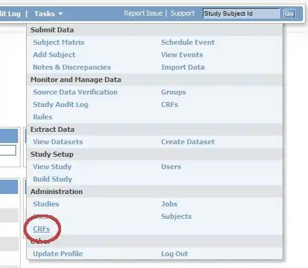Image resolution: width=308 pixels, height=268 pixels.
Task: Click Log Out
Action: point(174,254)
